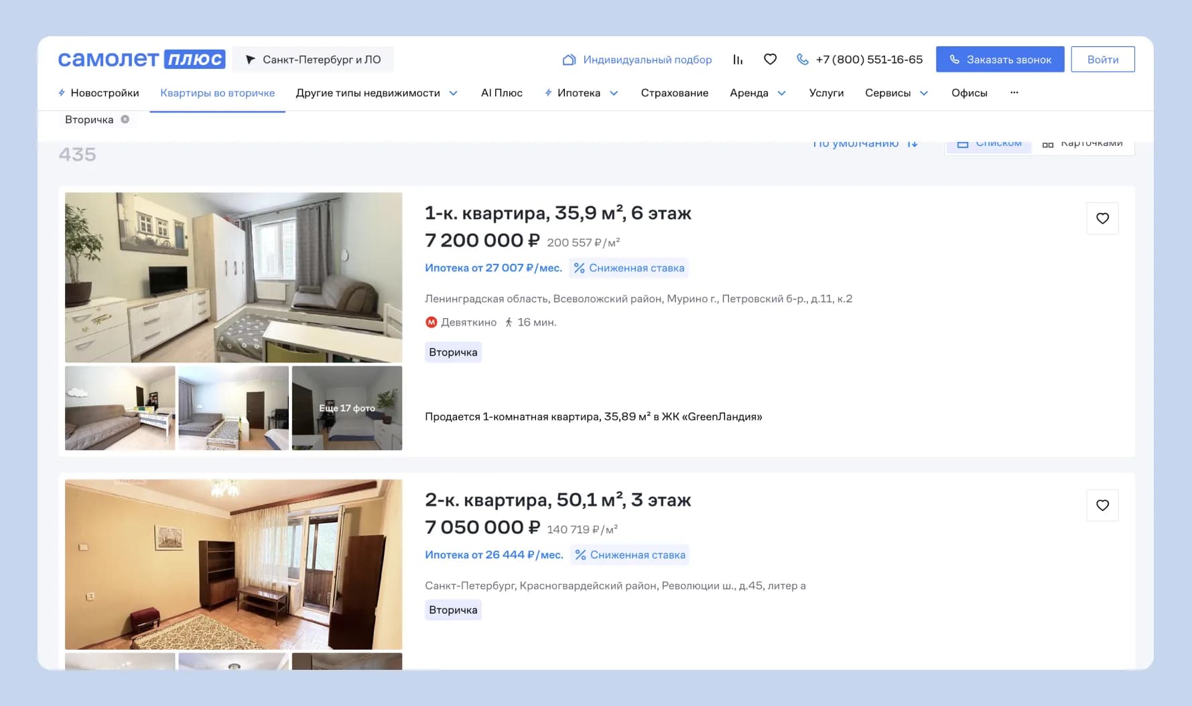The height and width of the screenshot is (706, 1192).
Task: Switch to Карточками view mode
Action: coord(1083,144)
